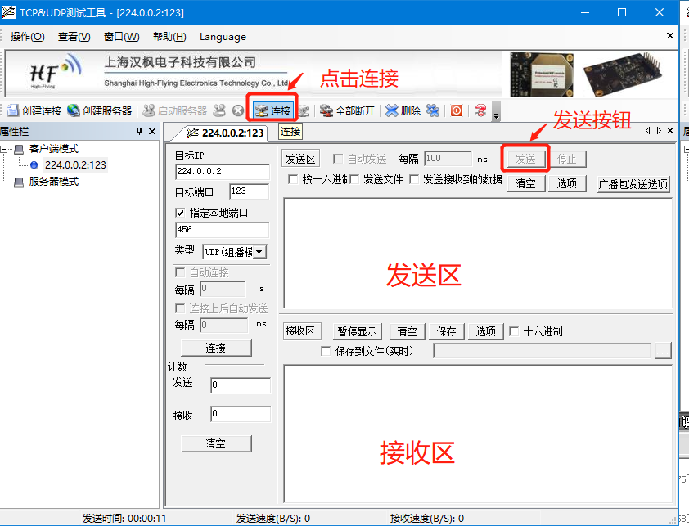
Task: Click the red question mark help icon
Action: click(x=480, y=110)
